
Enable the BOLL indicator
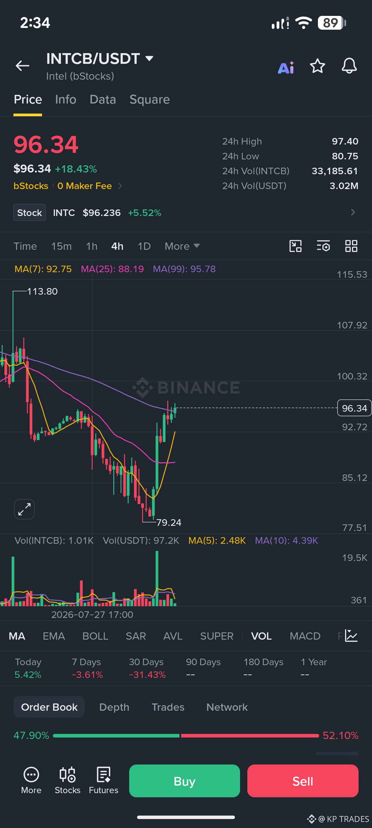(95, 636)
